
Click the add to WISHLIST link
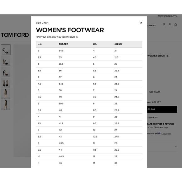coord(153,118)
